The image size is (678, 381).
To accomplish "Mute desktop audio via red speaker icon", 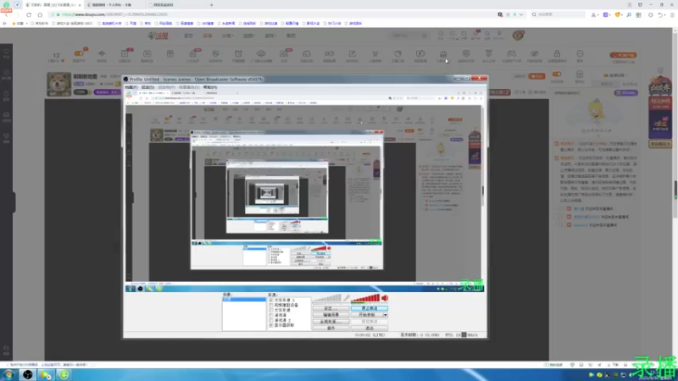I will (385, 298).
